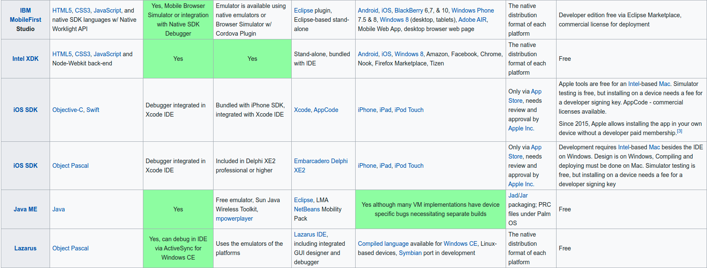Open the Compiled language link
The width and height of the screenshot is (707, 268).
[x=383, y=244]
